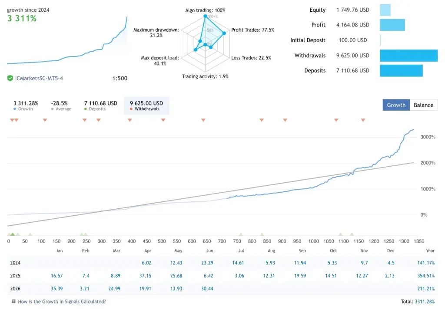Image resolution: width=445 pixels, height=309 pixels.
Task: Click the Algo trading point on radar chart
Action: [205, 16]
